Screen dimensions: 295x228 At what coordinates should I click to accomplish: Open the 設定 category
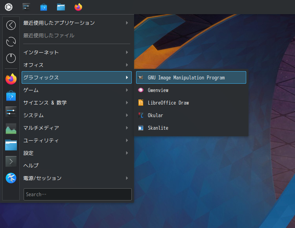(77, 153)
